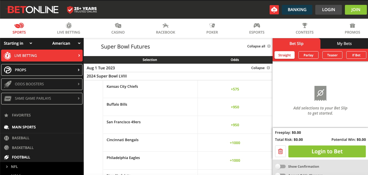Image resolution: width=368 pixels, height=175 pixels.
Task: Click the green JOIN button
Action: pos(355,10)
